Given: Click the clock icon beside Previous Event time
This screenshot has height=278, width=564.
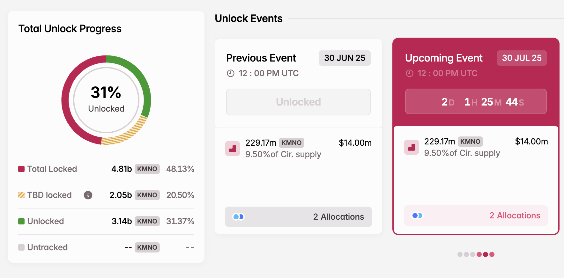Looking at the screenshot, I should 231,73.
